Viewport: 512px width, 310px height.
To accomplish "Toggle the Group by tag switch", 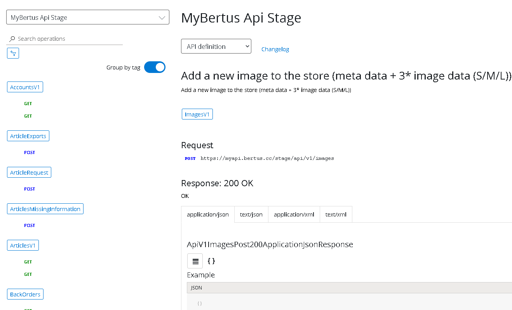I will coord(155,67).
